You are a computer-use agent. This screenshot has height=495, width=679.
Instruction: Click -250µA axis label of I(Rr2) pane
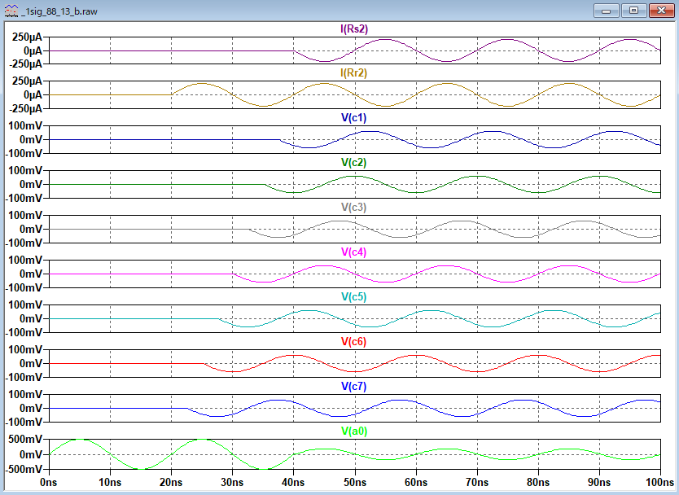tap(24, 108)
